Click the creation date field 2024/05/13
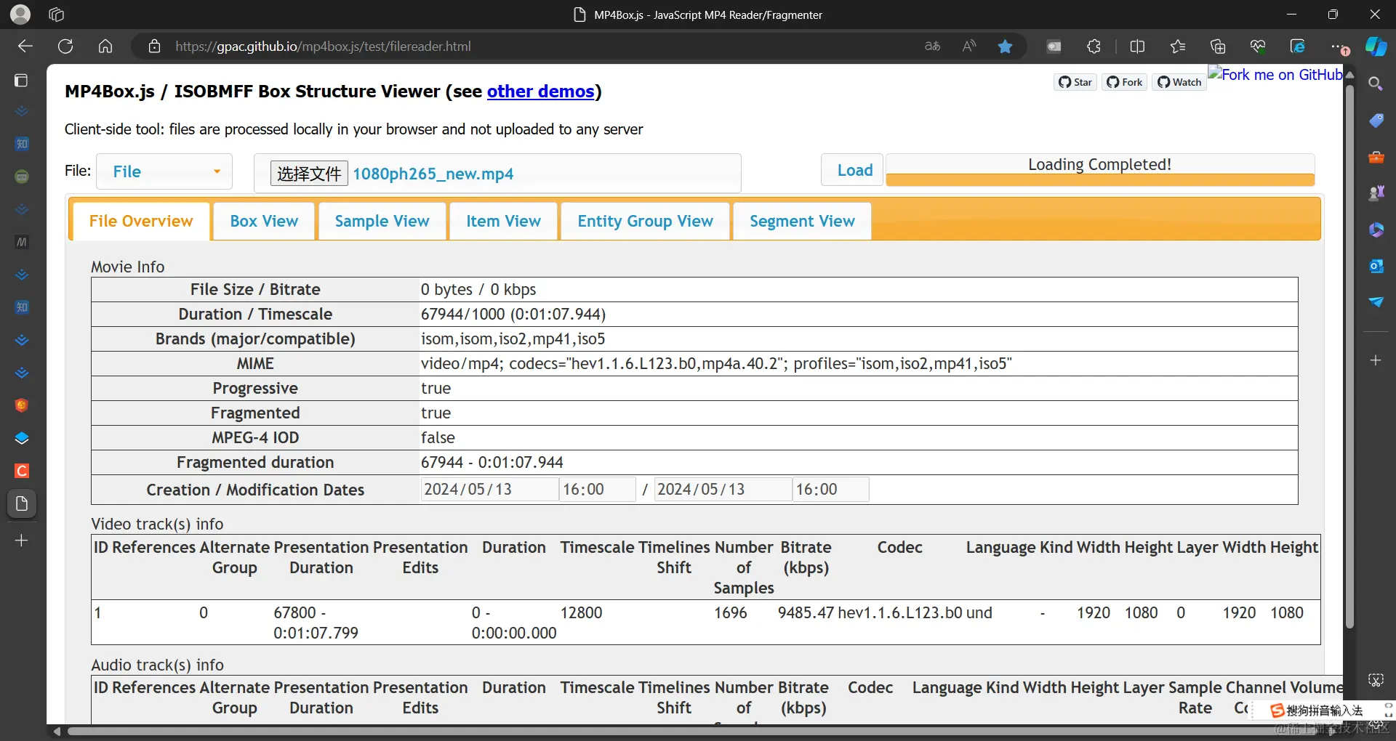This screenshot has height=741, width=1396. tap(489, 490)
